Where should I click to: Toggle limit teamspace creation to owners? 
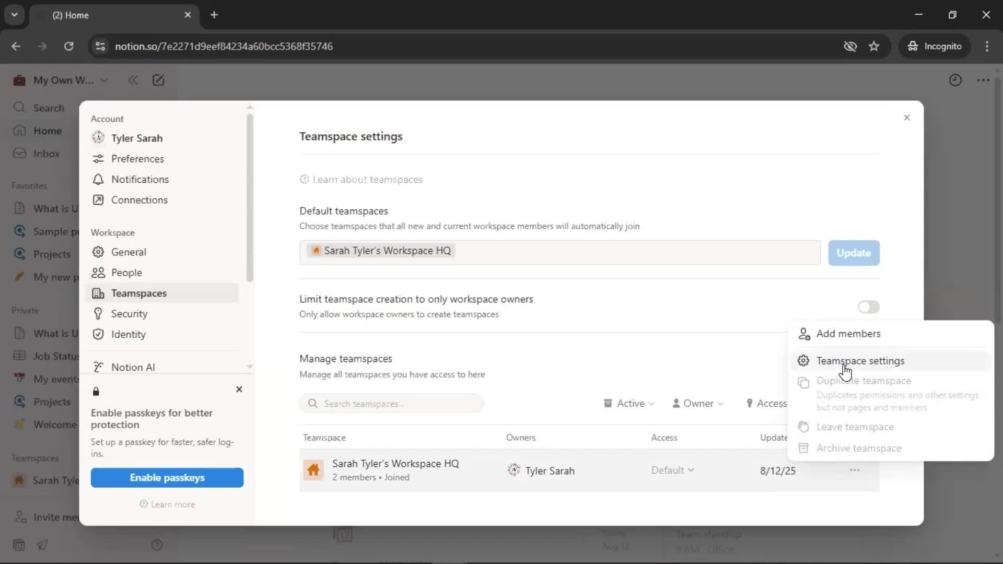coord(868,307)
